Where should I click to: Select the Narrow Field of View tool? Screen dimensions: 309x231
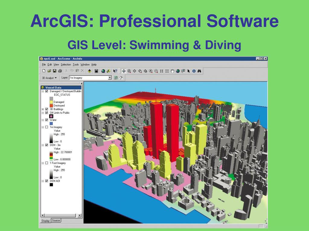click(x=162, y=71)
